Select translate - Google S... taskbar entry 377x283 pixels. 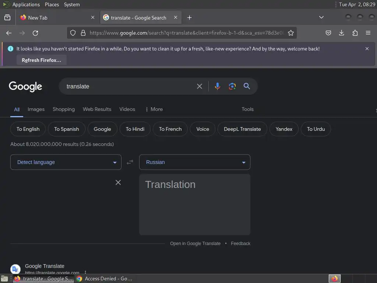pos(43,279)
